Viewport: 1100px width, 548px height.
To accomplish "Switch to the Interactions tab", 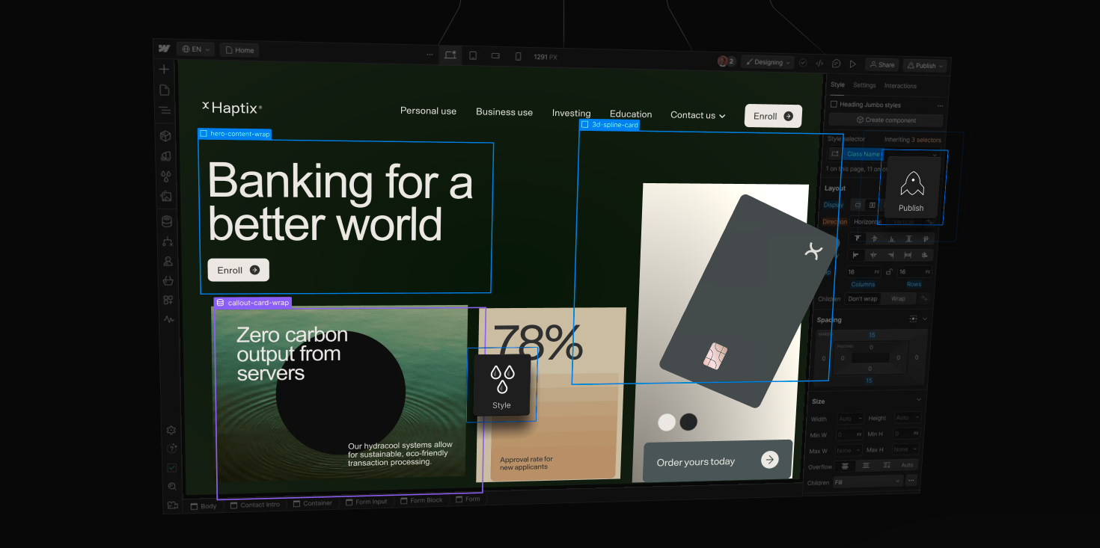I will 900,86.
